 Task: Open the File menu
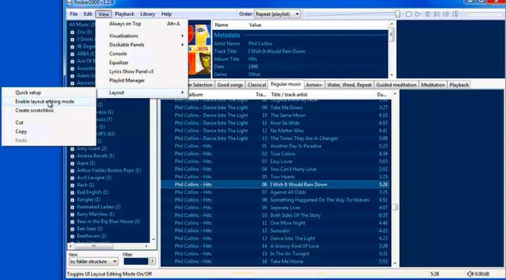click(74, 15)
